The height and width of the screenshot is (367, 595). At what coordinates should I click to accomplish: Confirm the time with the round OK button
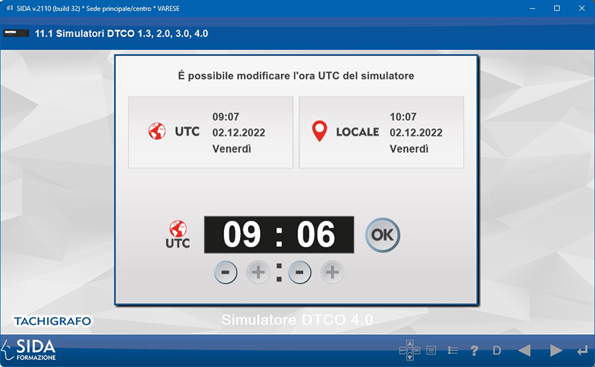coord(383,234)
